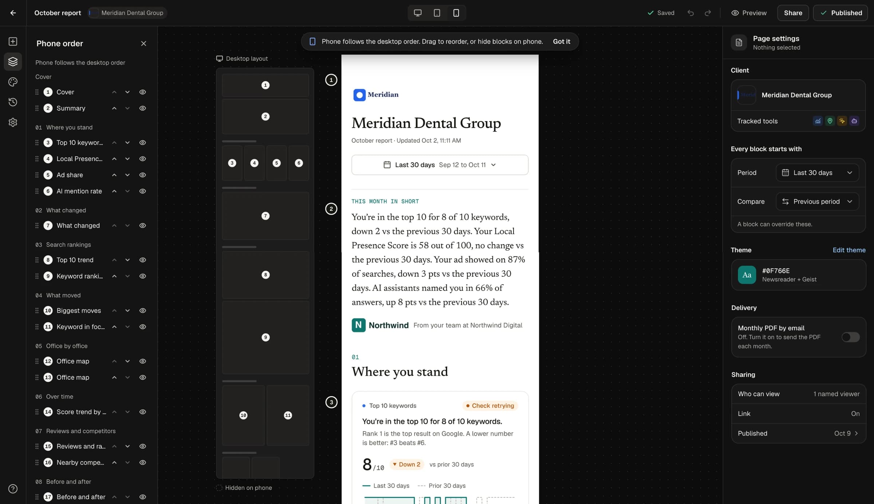
Task: Click the map pin tracked tool icon
Action: point(830,121)
